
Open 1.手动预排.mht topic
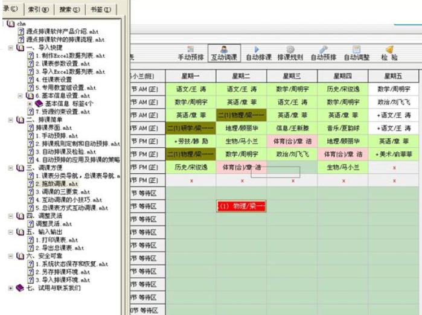[57, 136]
